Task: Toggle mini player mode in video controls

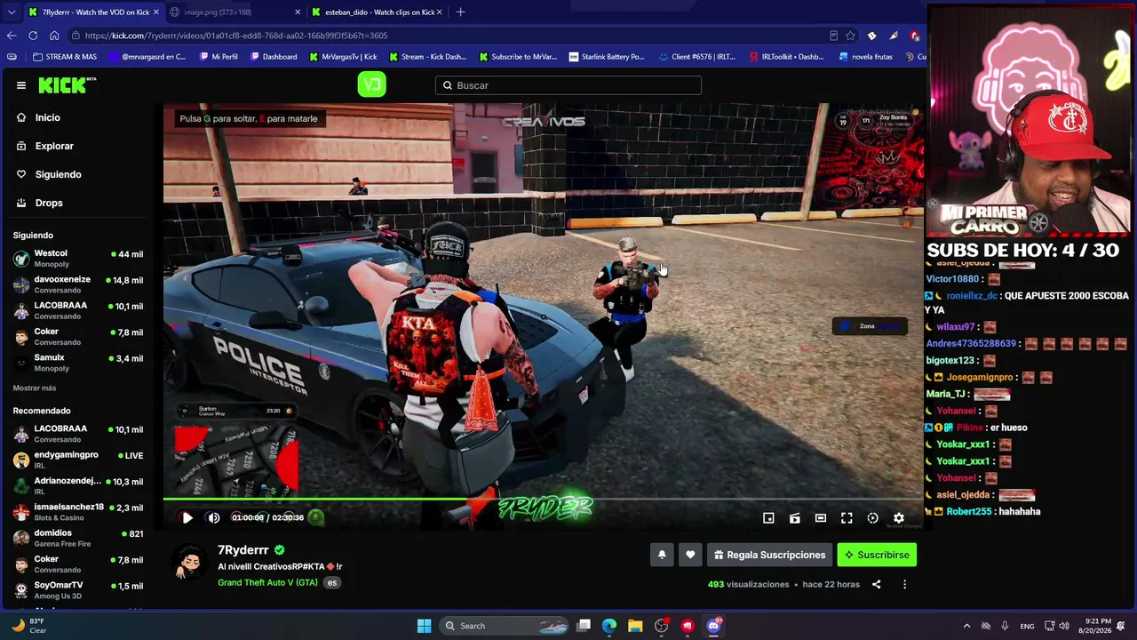Action: 768,518
